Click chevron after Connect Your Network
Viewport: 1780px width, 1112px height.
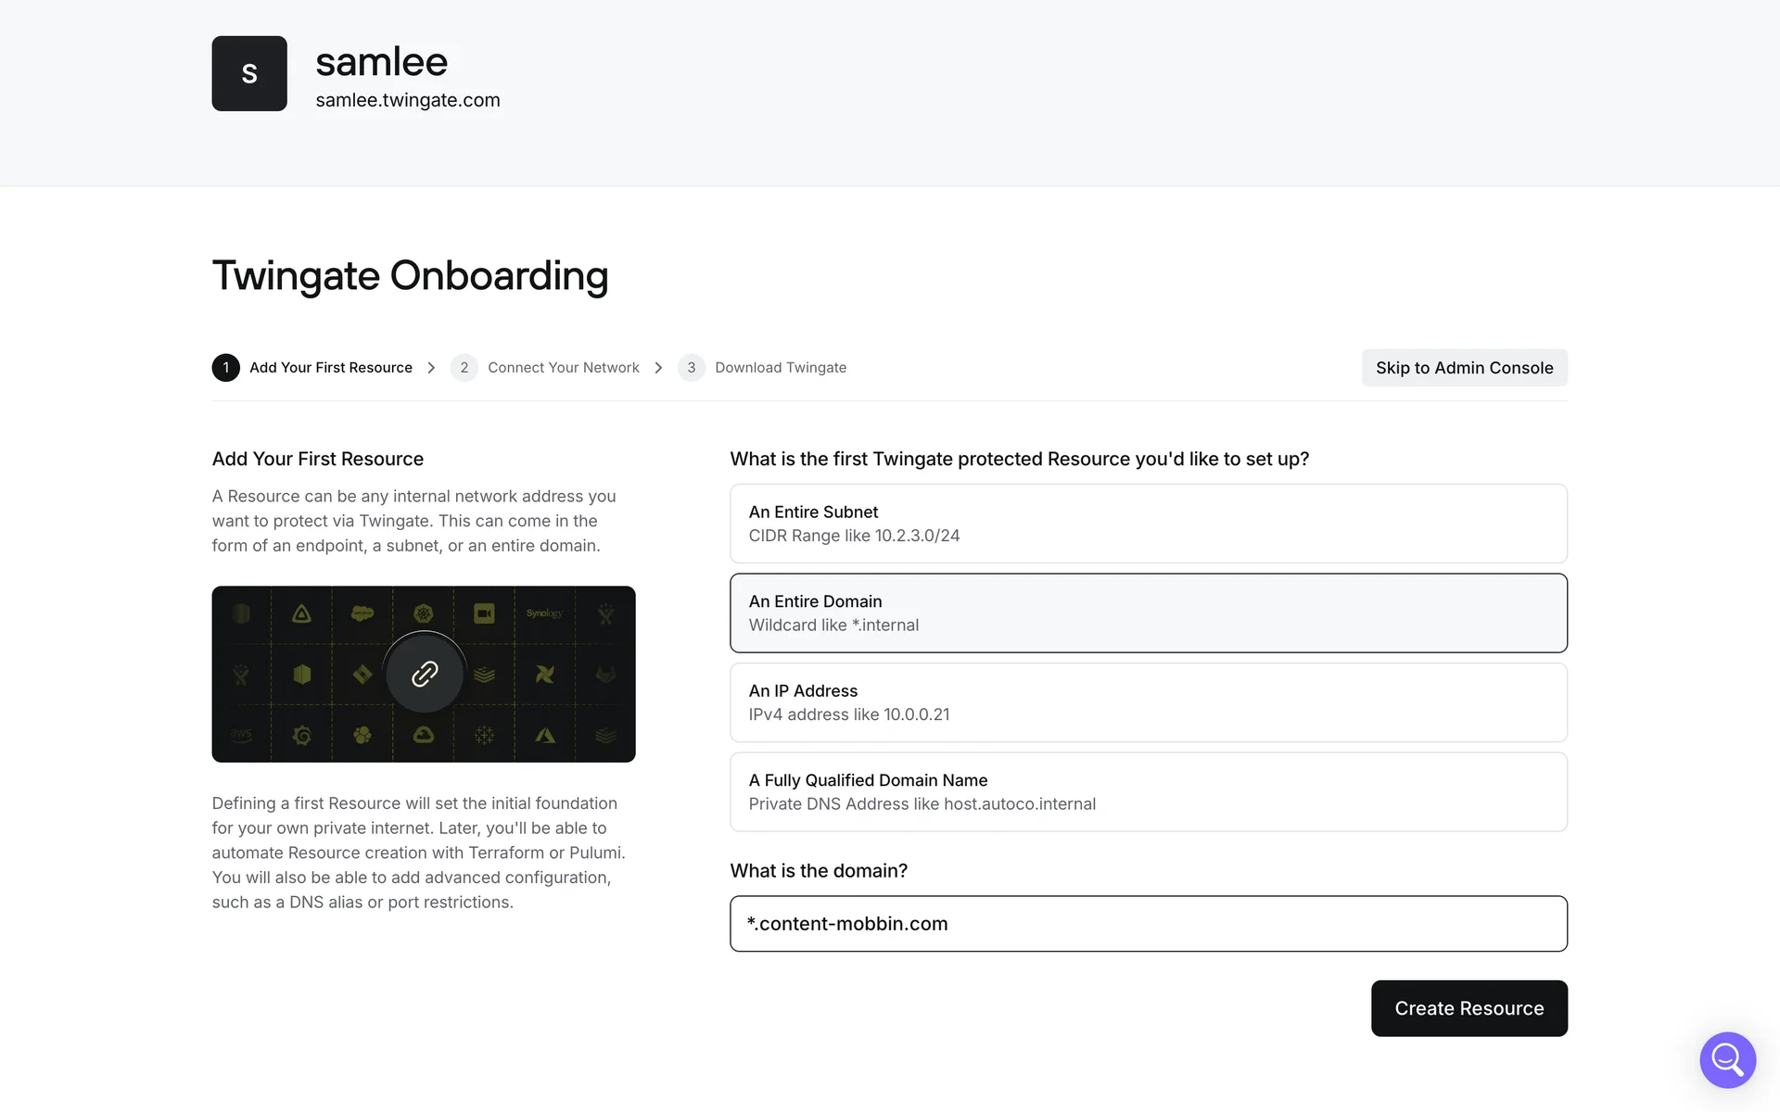tap(658, 368)
